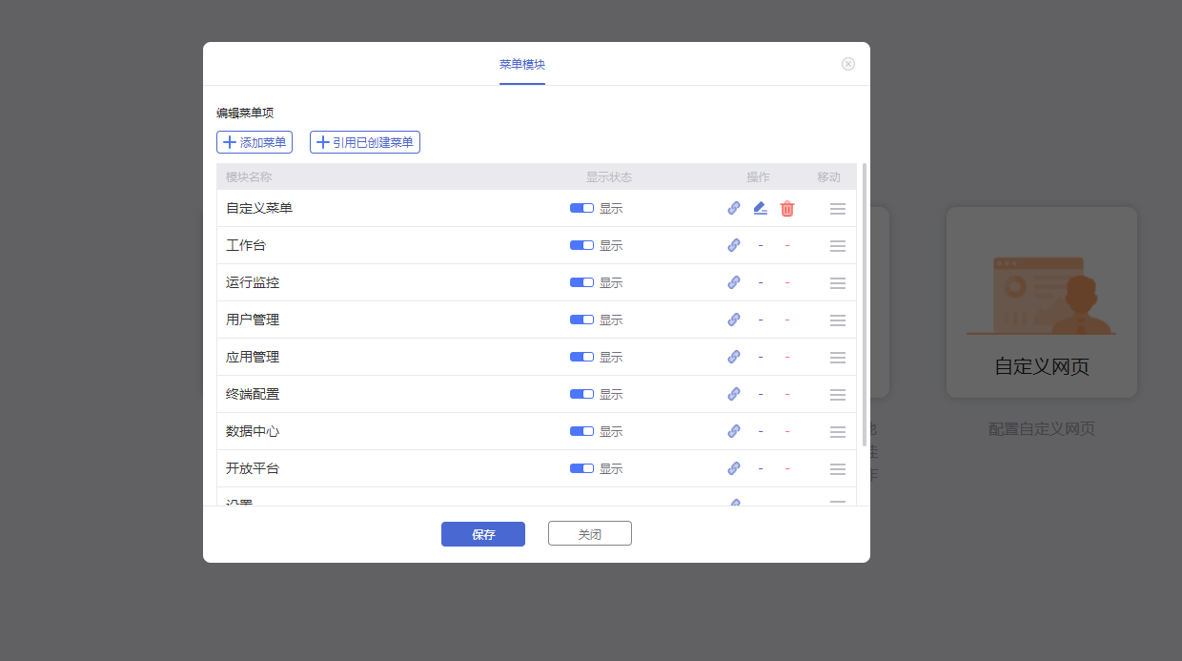This screenshot has height=661, width=1182.
Task: Turn off the 应用管理 display toggle
Action: [581, 357]
